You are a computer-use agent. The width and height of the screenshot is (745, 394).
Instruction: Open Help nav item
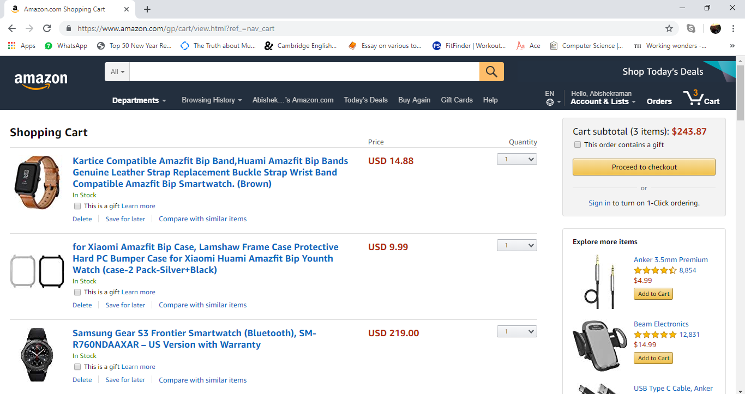(x=490, y=100)
